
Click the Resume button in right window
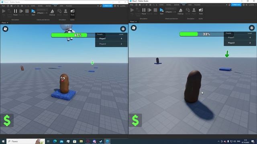pyautogui.click(x=150, y=11)
